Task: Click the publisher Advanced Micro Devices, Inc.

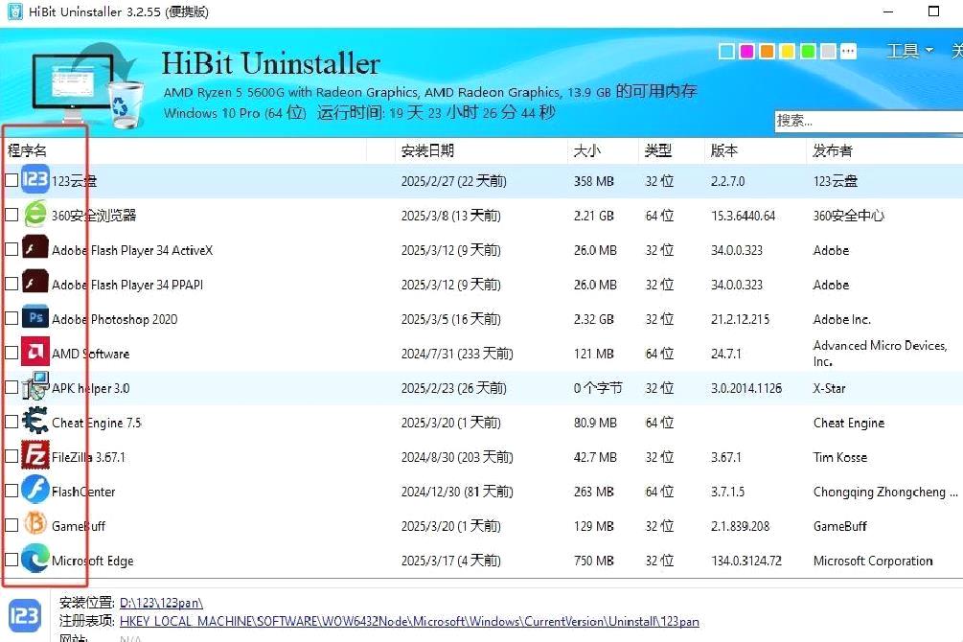Action: point(880,354)
